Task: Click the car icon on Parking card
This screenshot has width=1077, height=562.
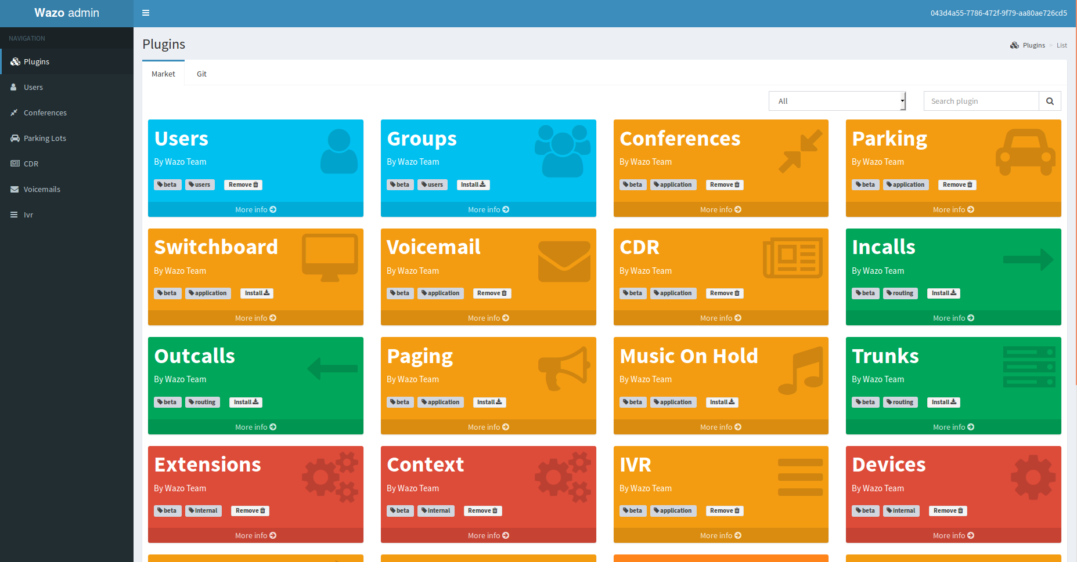Action: point(1026,152)
